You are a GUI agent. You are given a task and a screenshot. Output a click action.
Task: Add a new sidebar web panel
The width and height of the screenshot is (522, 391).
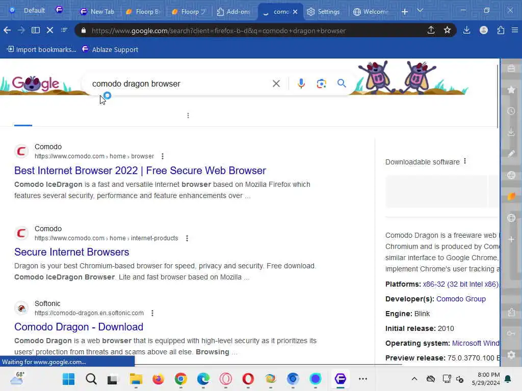[x=511, y=239]
